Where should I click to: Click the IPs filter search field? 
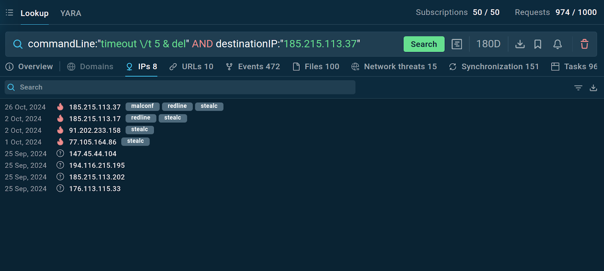click(180, 87)
